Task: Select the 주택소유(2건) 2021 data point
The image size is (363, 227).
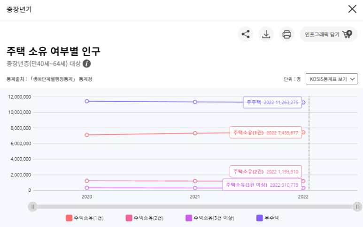Action: (195, 181)
